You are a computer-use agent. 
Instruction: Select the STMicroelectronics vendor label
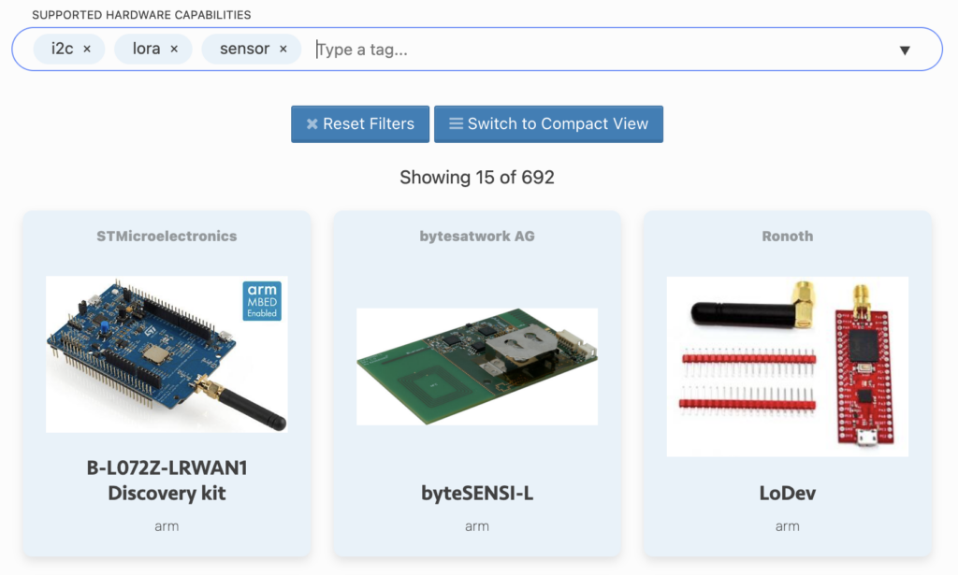[167, 237]
